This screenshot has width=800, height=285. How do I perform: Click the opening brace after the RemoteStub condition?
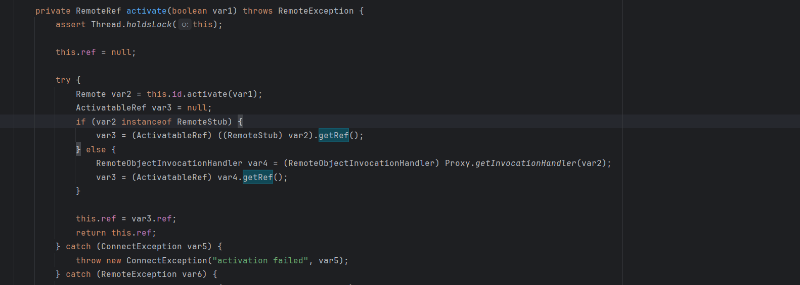[x=240, y=122]
